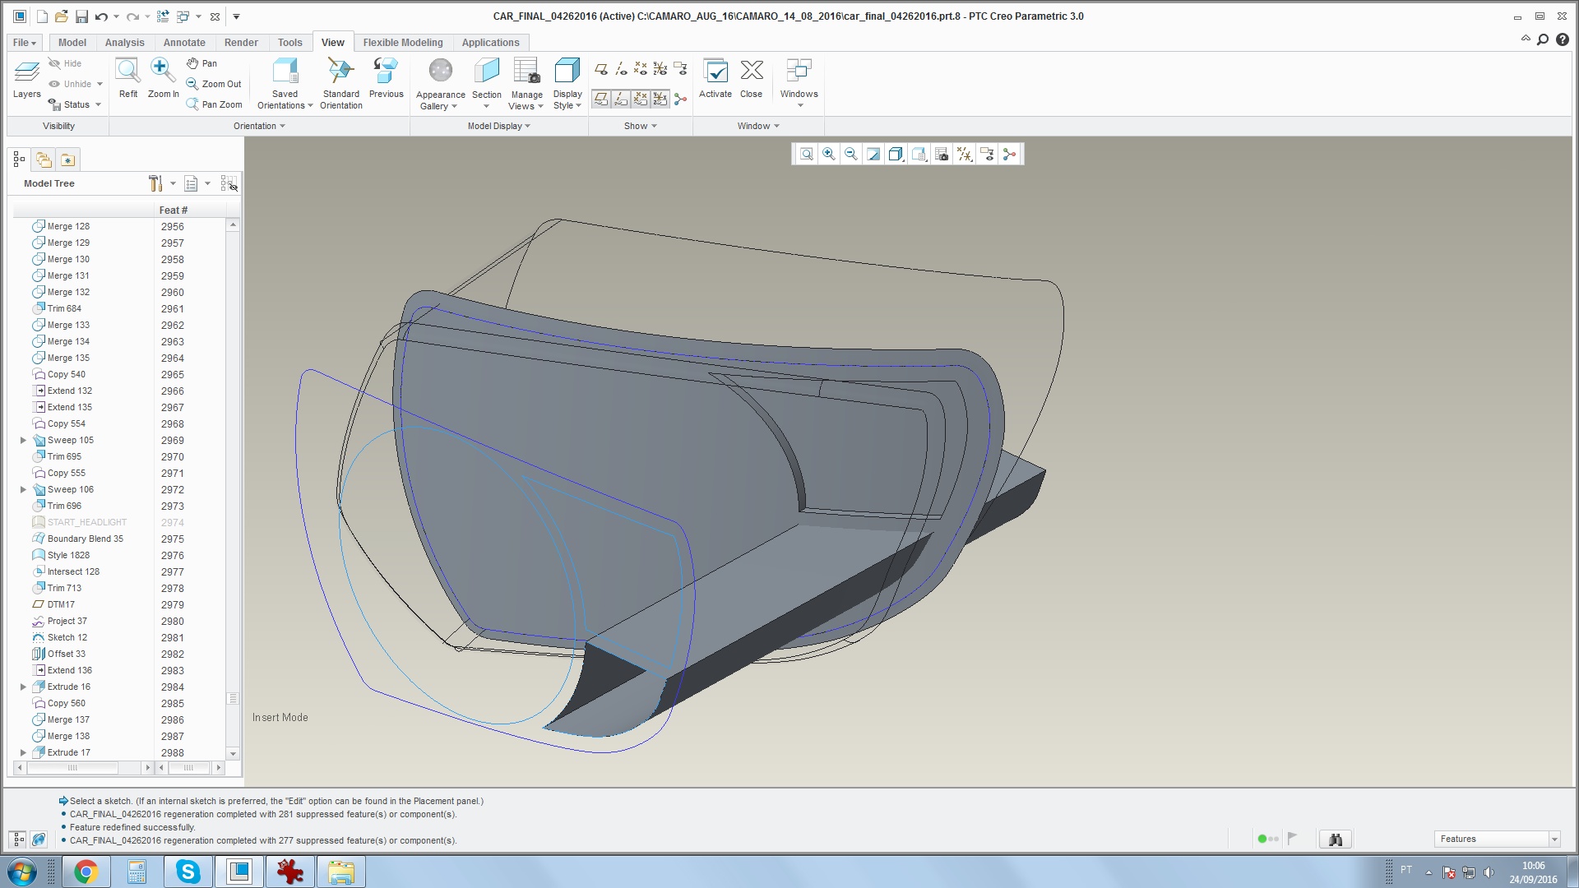Switch to the Flexible Modeling tab
Image resolution: width=1579 pixels, height=888 pixels.
click(x=402, y=43)
